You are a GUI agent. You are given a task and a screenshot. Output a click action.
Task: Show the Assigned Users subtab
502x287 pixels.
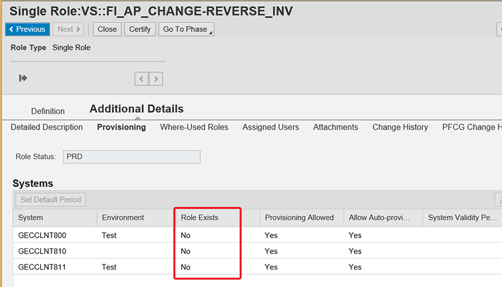tap(270, 127)
